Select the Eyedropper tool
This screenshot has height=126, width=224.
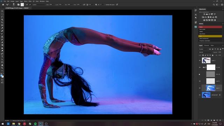click(x=2, y=28)
